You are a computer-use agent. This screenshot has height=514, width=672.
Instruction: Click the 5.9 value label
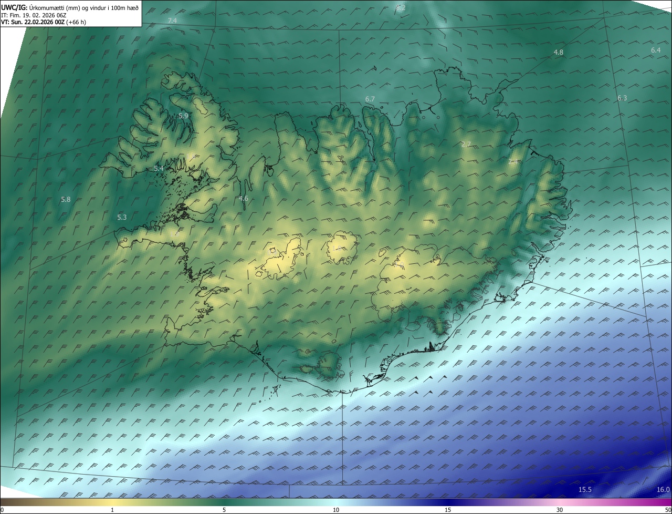tap(183, 116)
